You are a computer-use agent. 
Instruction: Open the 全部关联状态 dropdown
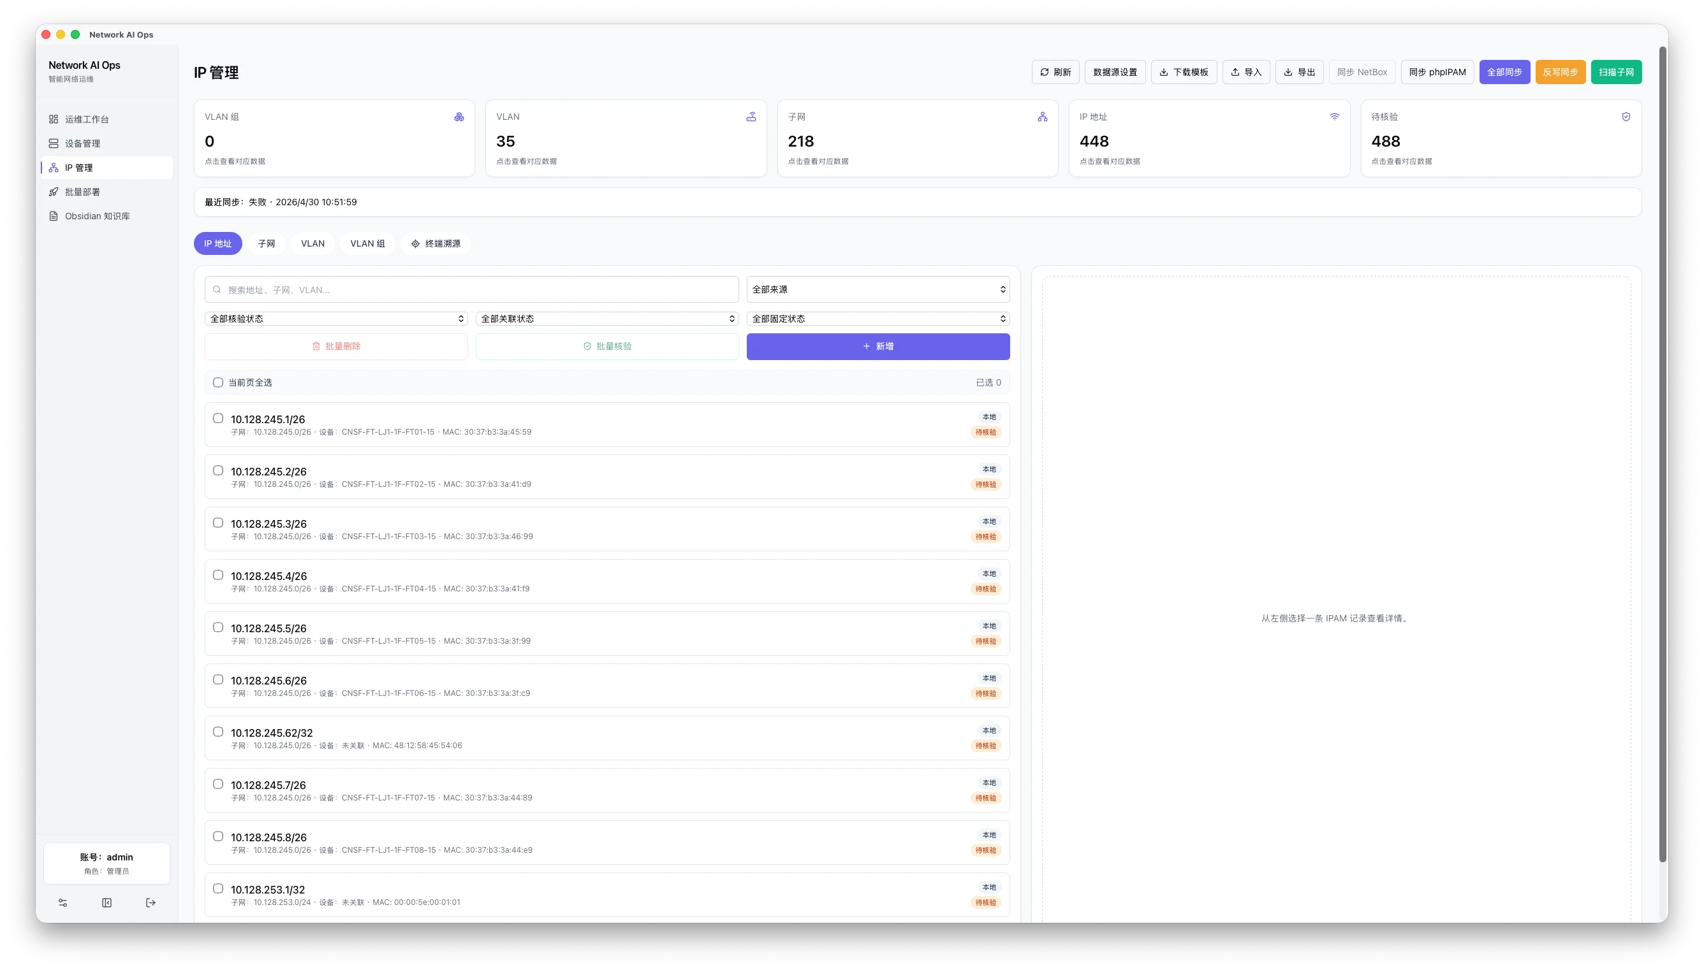[606, 319]
